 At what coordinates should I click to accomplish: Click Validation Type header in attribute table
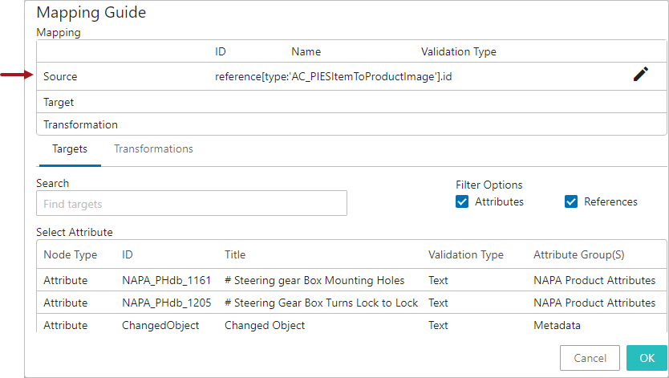(x=466, y=254)
